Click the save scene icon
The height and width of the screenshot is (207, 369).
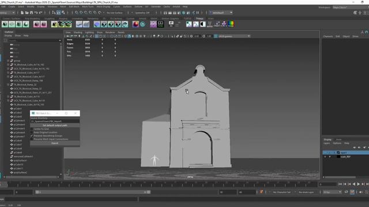[x=31, y=13]
